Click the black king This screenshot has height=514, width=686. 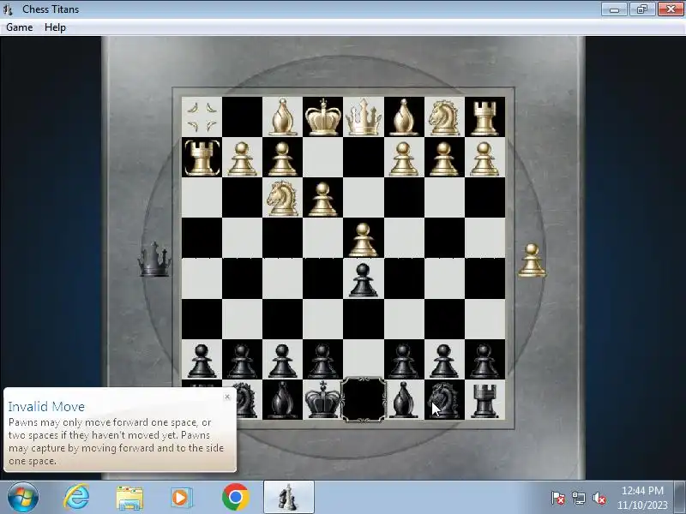point(323,399)
